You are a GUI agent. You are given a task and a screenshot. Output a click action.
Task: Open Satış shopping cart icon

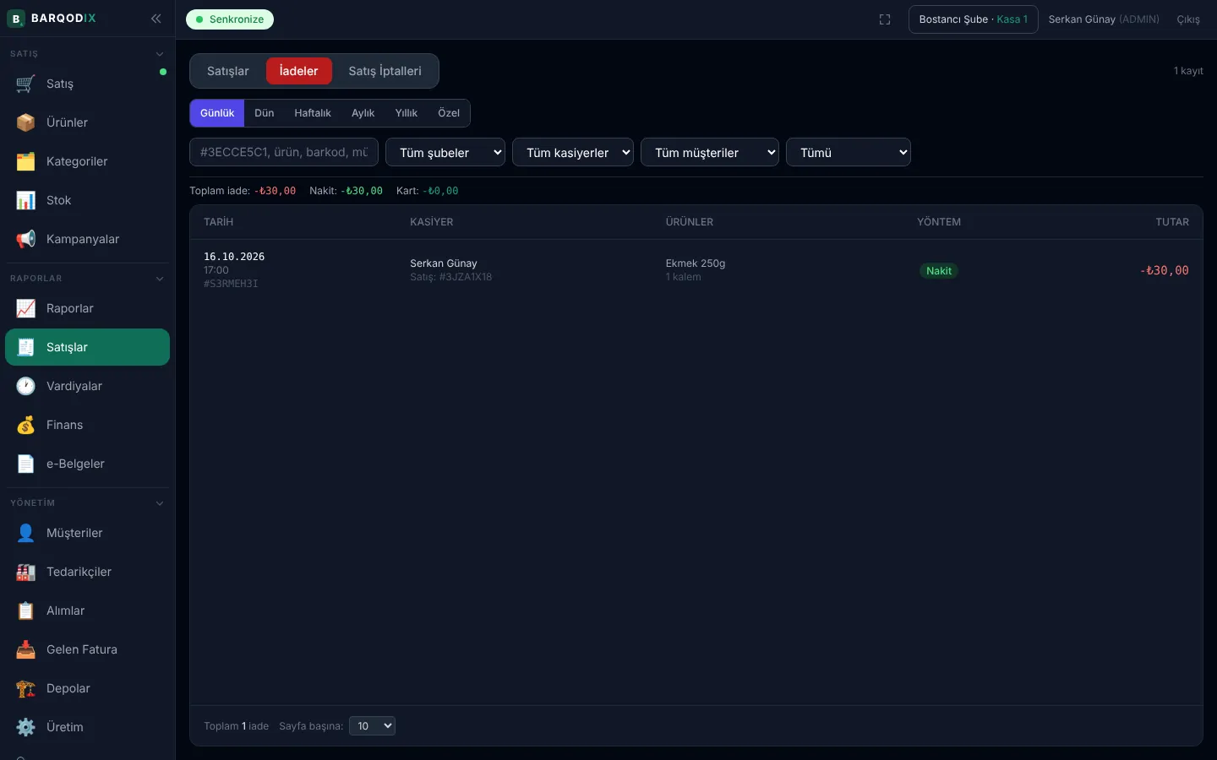click(x=26, y=84)
